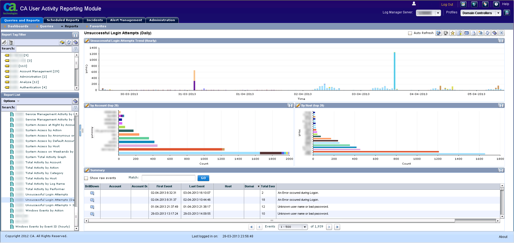Sort summary table by First Event column
The height and width of the screenshot is (243, 514).
pos(165,187)
